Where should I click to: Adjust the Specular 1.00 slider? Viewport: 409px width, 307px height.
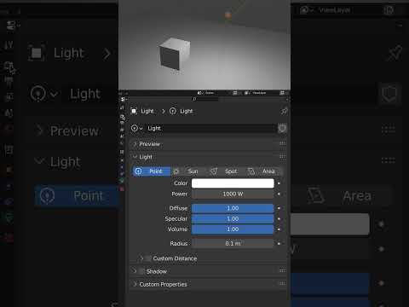click(233, 219)
